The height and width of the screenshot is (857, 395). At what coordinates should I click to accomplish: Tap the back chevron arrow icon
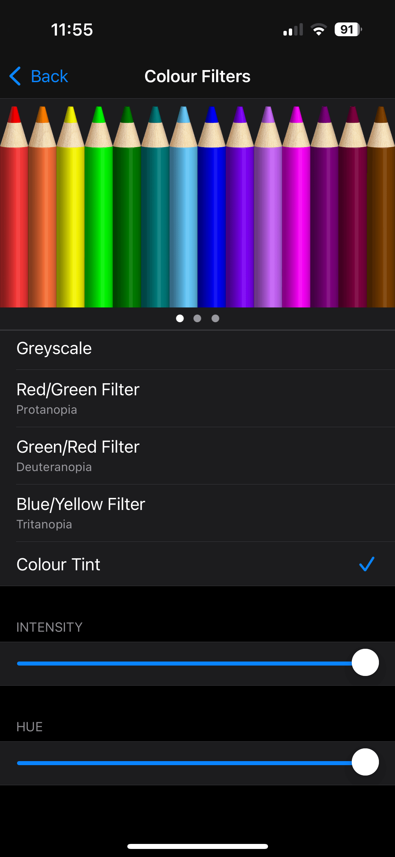tap(15, 76)
